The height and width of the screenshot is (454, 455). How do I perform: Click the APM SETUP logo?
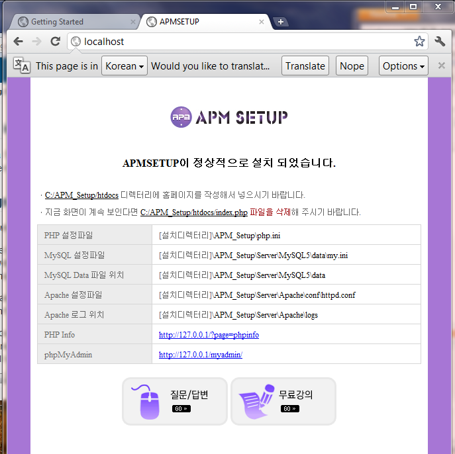tap(228, 117)
